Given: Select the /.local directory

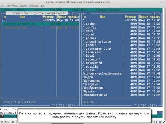Looking at the screenshot, I should [x=122, y=56].
